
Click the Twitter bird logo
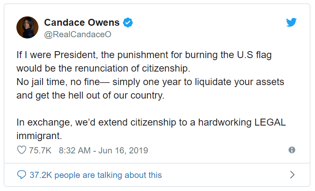click(x=291, y=22)
